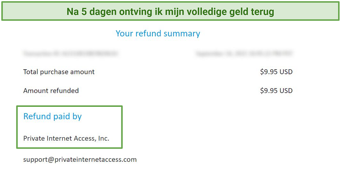Click 'USD' in the Total purchase row
Viewport: 341px width, 182px height.
coord(286,72)
